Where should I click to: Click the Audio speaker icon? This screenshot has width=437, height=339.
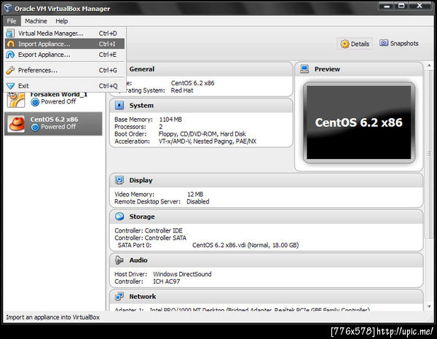click(x=119, y=260)
